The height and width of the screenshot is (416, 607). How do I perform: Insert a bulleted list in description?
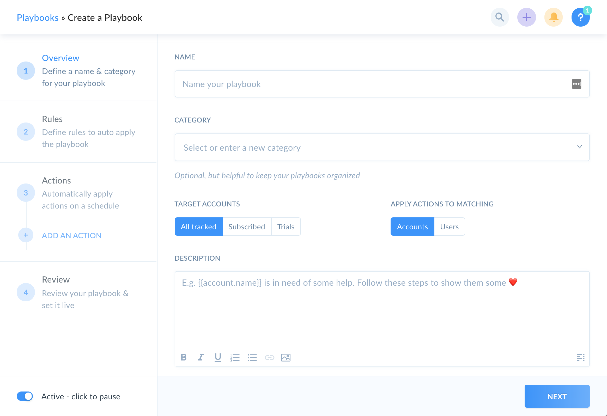252,357
